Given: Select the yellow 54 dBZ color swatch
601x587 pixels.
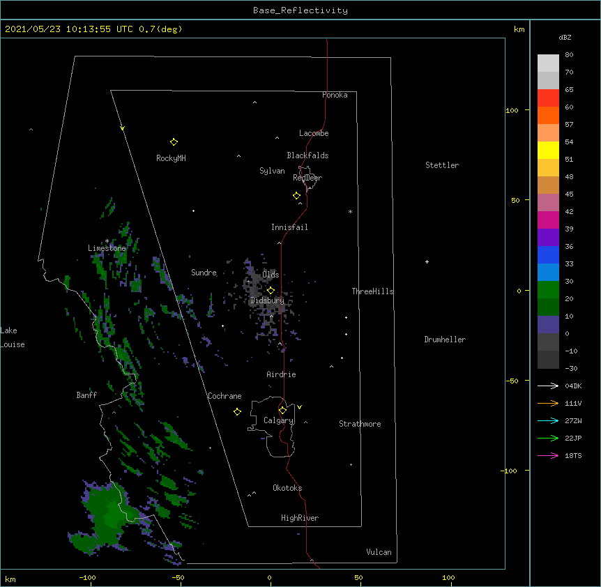Looking at the screenshot, I should coord(548,150).
